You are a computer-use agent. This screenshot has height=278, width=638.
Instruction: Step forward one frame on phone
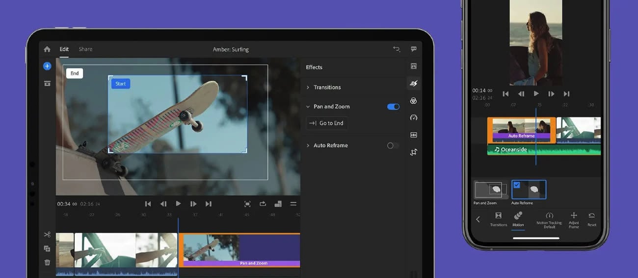click(551, 93)
